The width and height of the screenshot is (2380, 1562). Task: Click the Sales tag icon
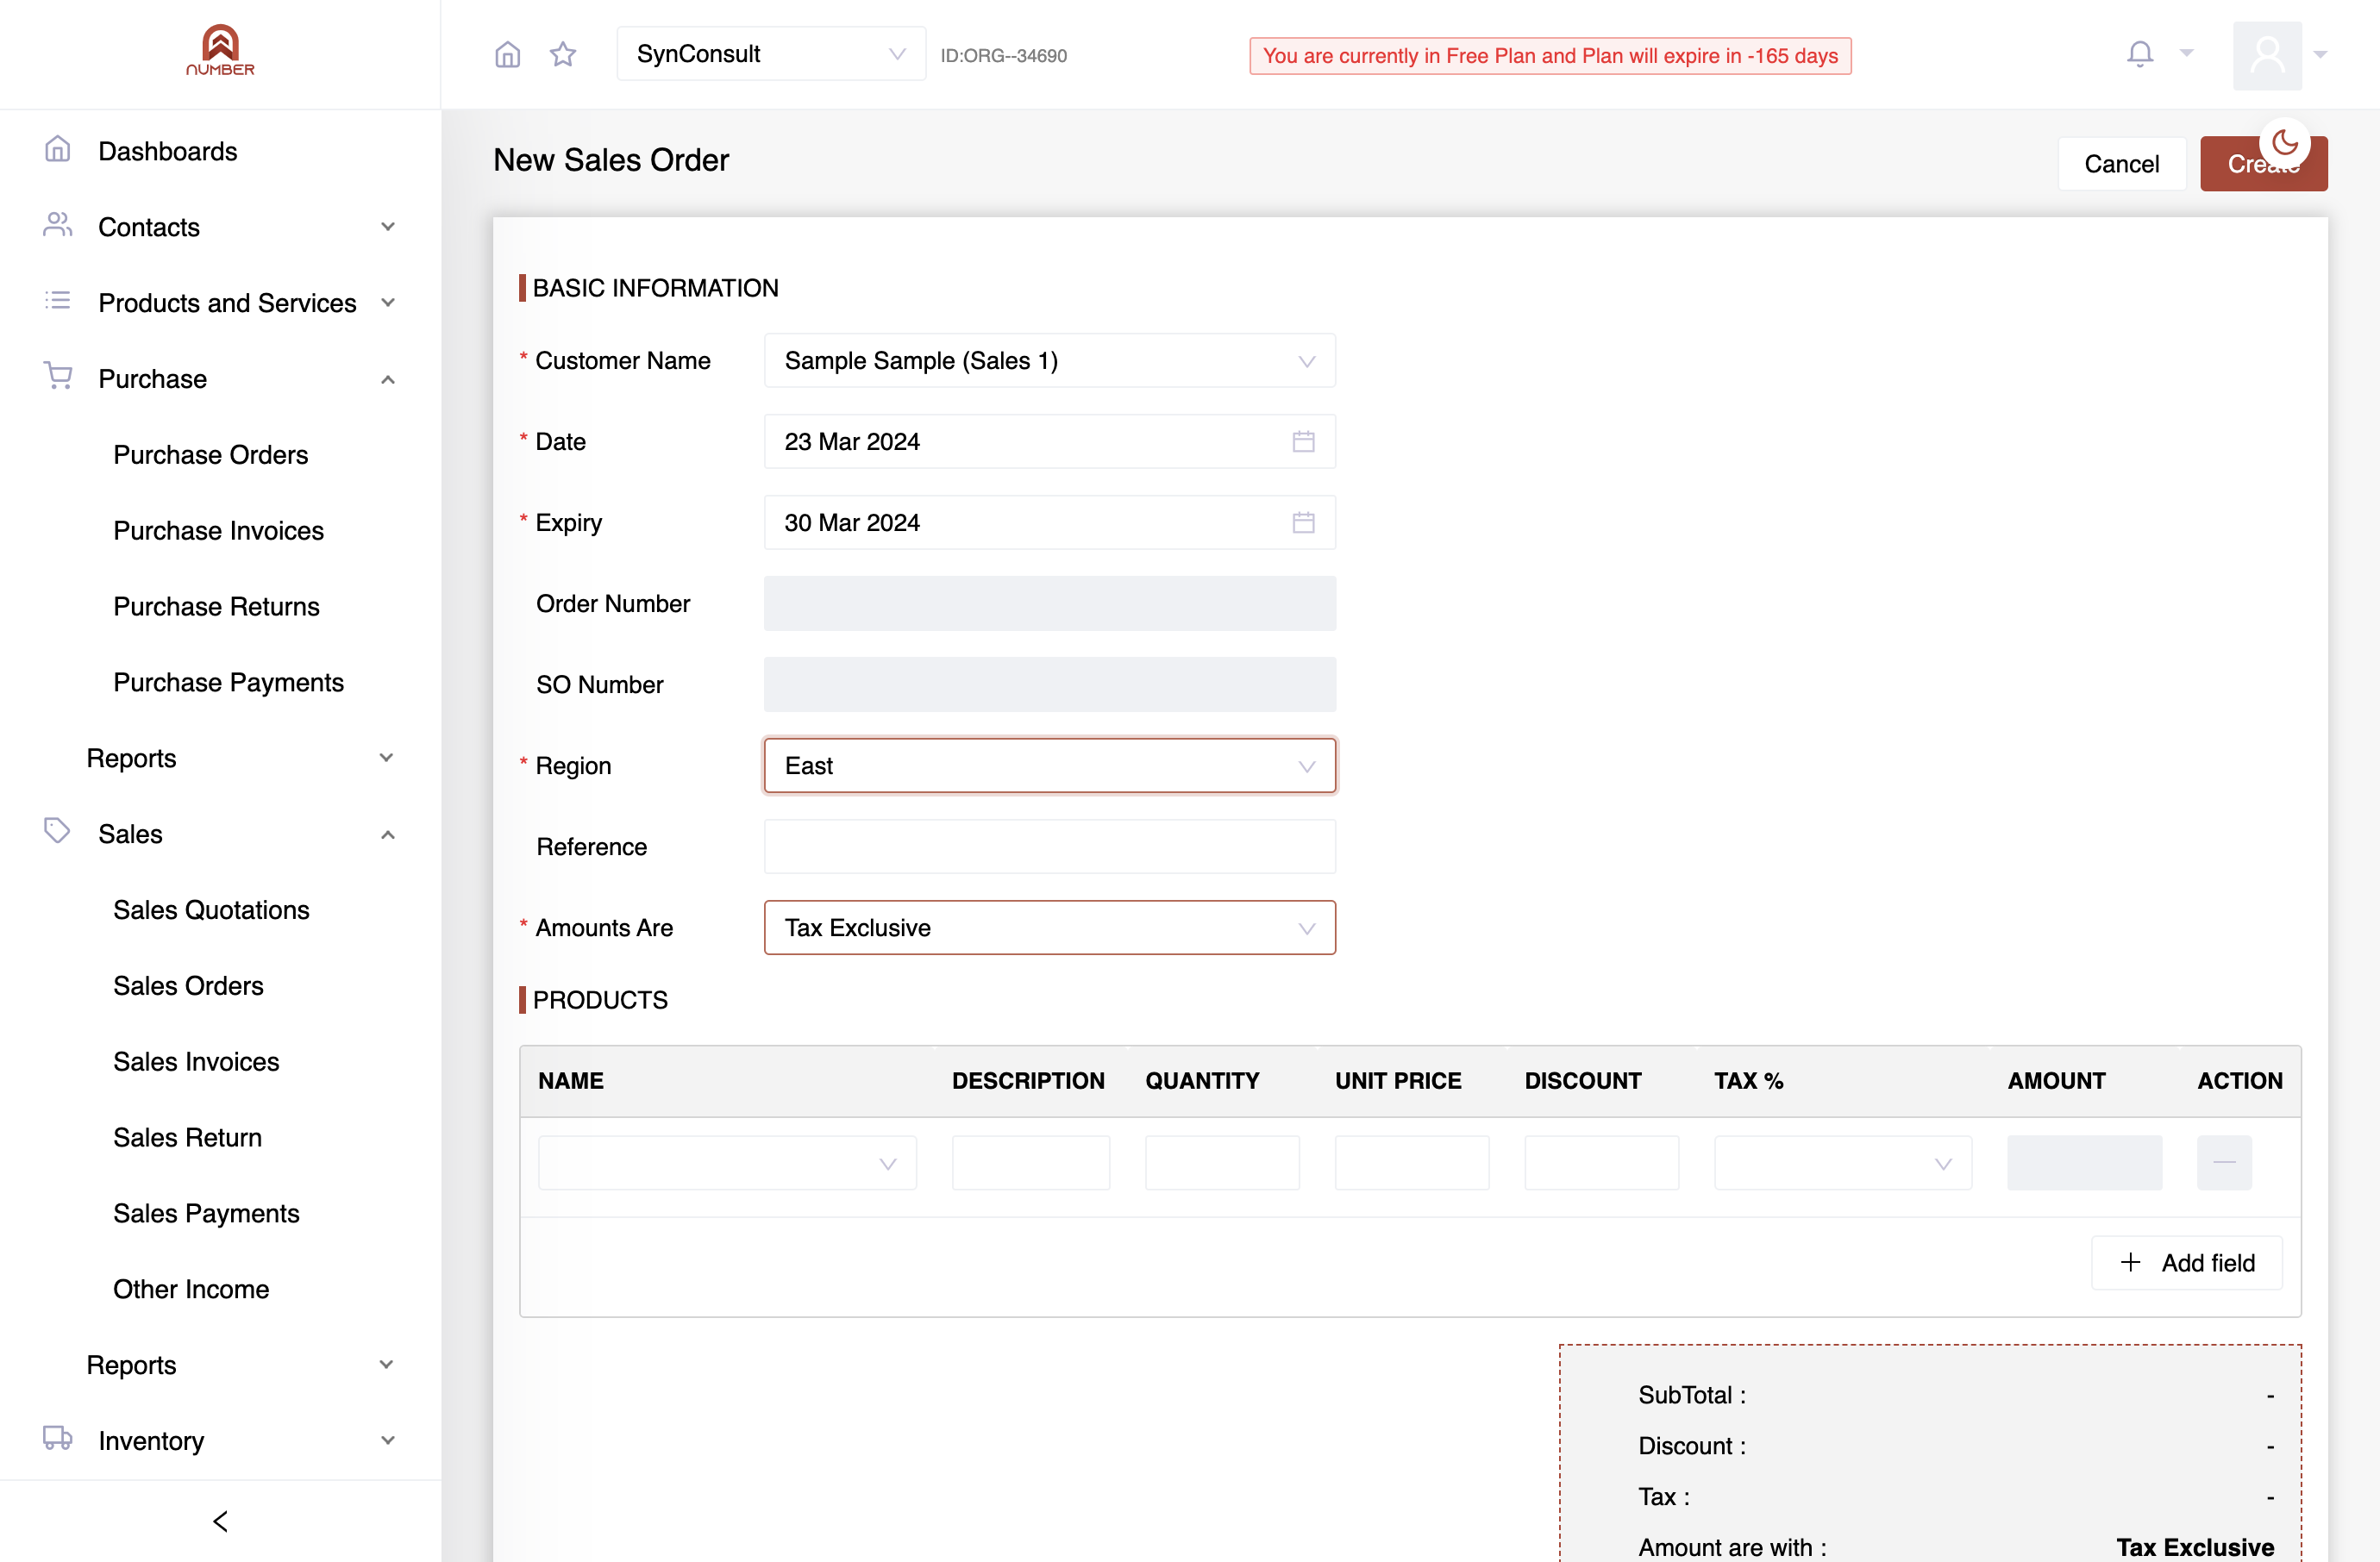(x=58, y=832)
